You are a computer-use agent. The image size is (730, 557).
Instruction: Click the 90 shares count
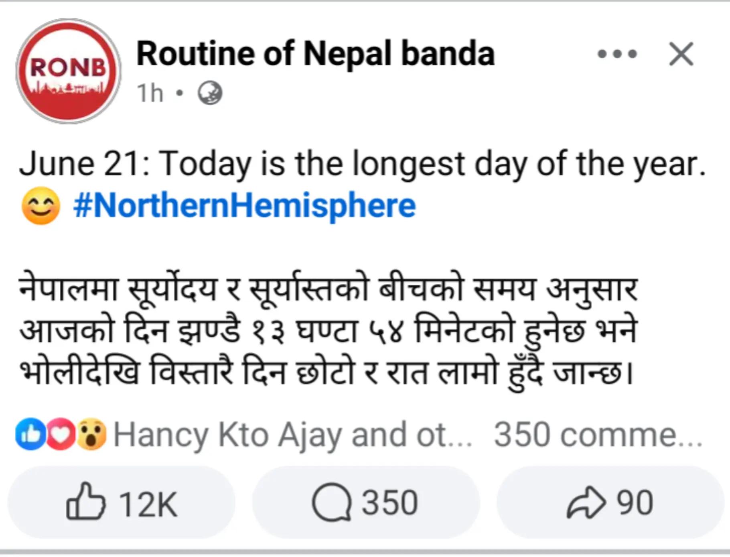[635, 502]
